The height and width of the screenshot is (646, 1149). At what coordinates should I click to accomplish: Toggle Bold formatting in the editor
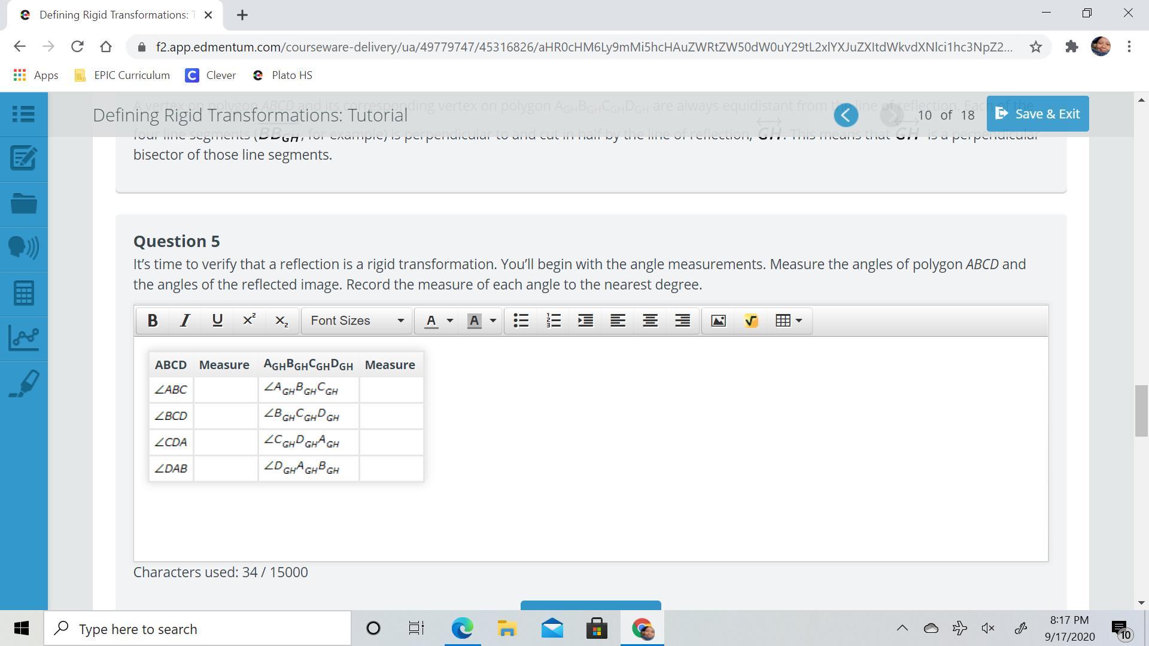153,321
